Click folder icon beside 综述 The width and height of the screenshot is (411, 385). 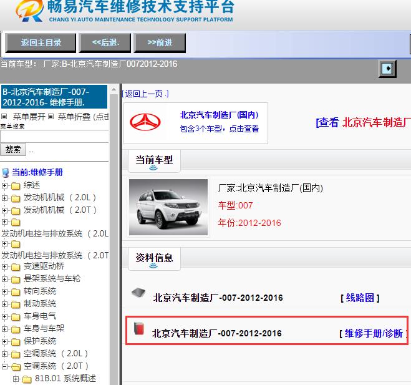(16, 186)
